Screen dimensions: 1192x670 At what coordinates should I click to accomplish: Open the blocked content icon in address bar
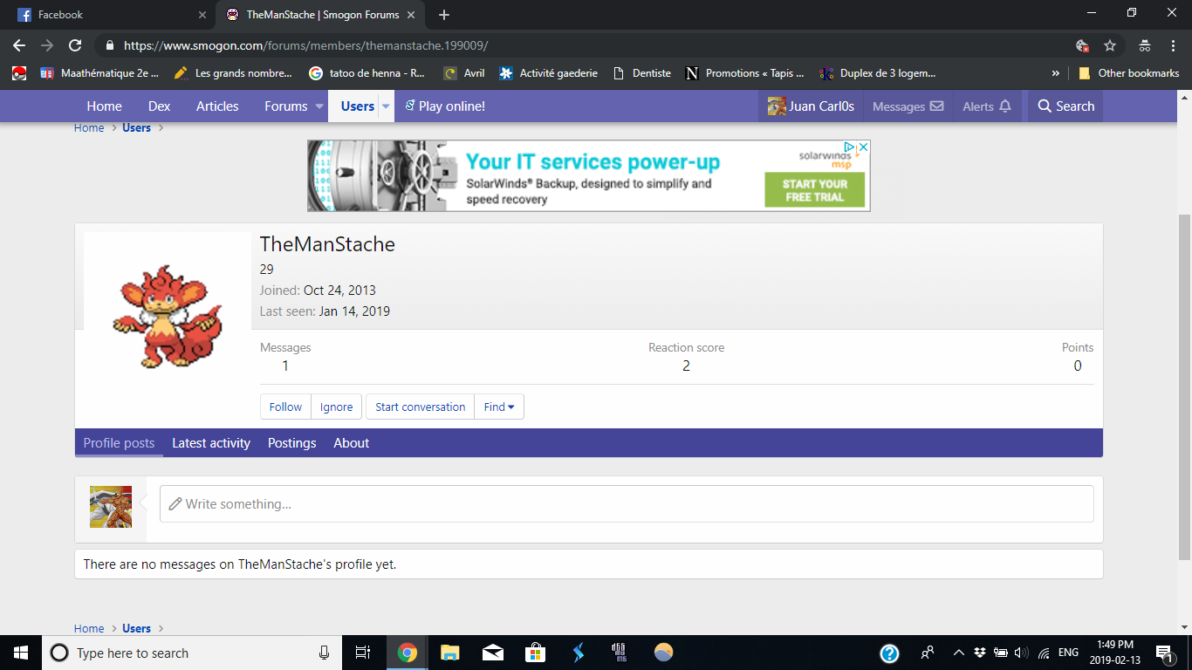[1082, 45]
